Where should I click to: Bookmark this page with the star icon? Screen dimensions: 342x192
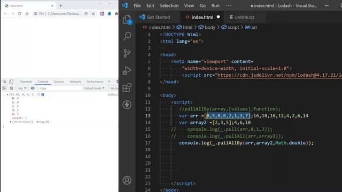[x=94, y=13]
